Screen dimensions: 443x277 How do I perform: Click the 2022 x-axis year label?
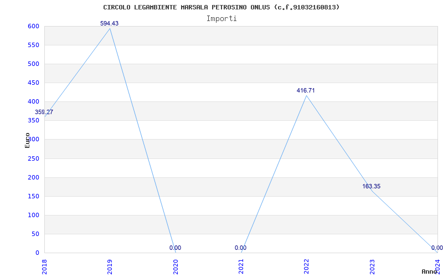(306, 266)
